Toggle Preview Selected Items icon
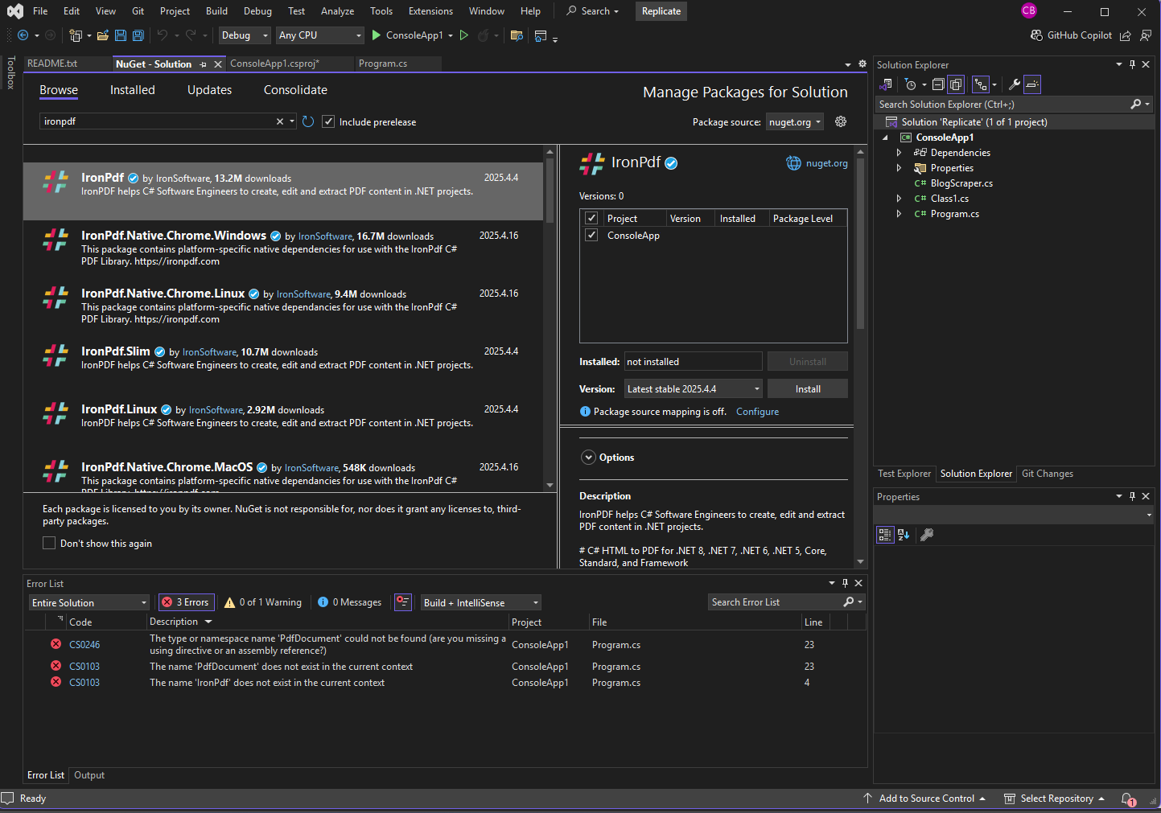The height and width of the screenshot is (813, 1161). click(x=1032, y=84)
